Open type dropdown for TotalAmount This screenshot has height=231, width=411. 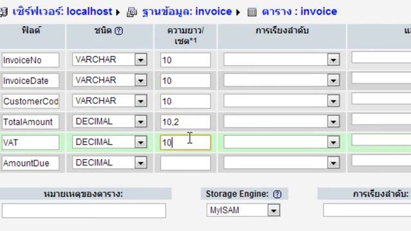click(110, 121)
